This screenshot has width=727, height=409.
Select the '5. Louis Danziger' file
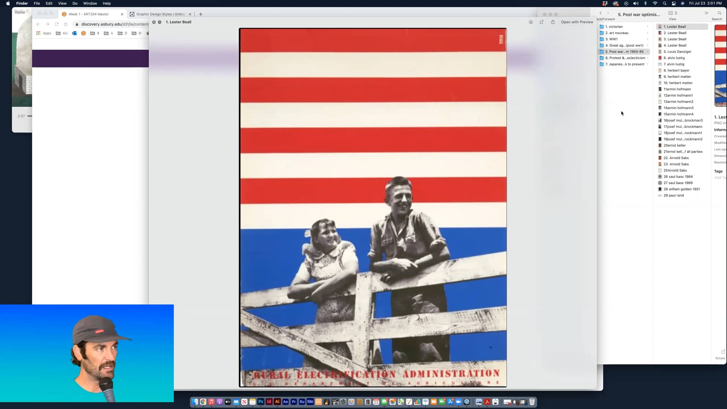pyautogui.click(x=677, y=52)
